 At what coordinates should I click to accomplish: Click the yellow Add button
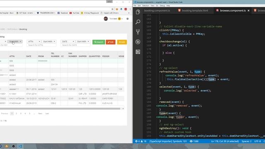tap(122, 42)
